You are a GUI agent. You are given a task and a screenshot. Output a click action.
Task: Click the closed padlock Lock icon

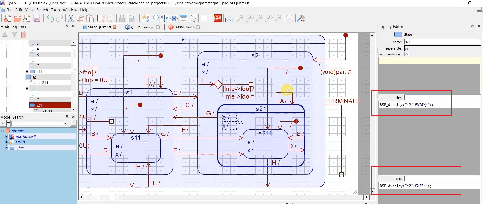tap(122, 18)
